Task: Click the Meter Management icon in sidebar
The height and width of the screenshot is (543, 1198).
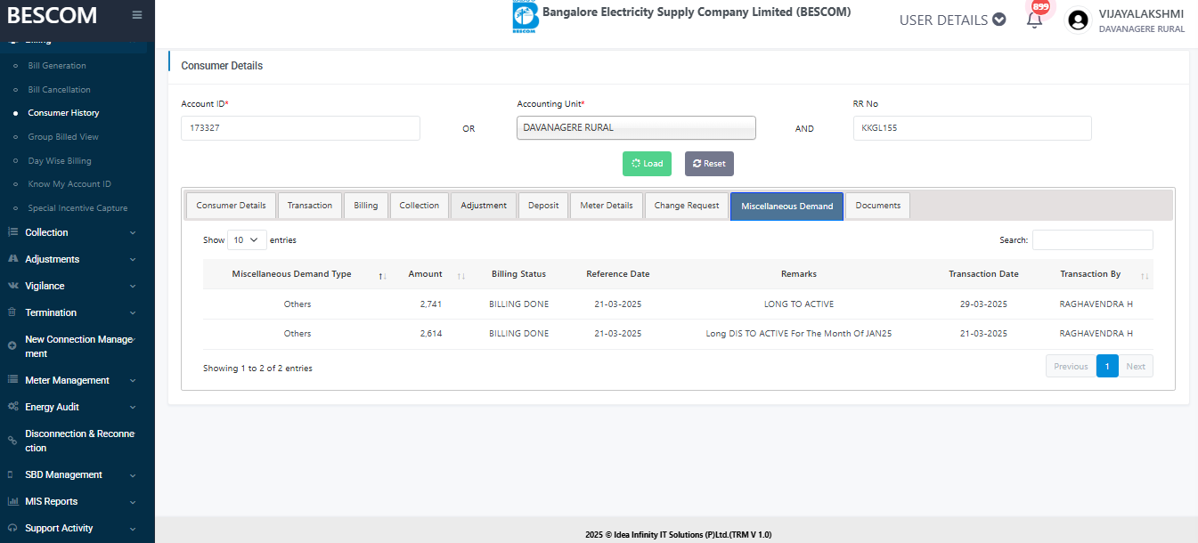Action: pyautogui.click(x=12, y=380)
